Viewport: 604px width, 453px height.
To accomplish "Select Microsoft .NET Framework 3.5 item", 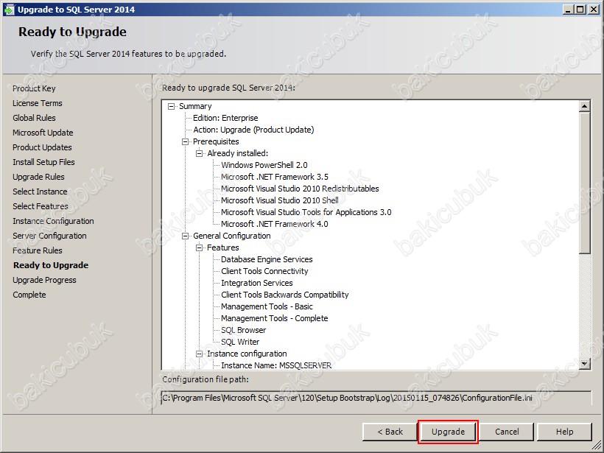I will click(x=275, y=177).
